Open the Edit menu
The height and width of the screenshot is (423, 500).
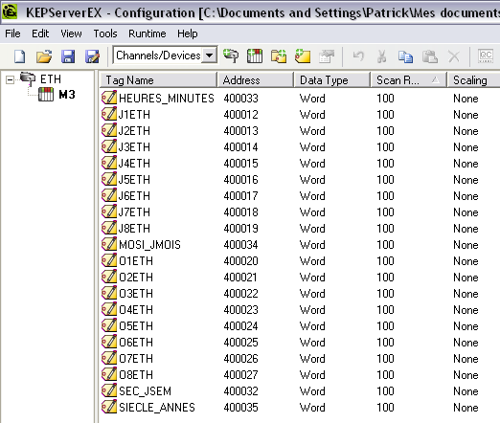40,33
